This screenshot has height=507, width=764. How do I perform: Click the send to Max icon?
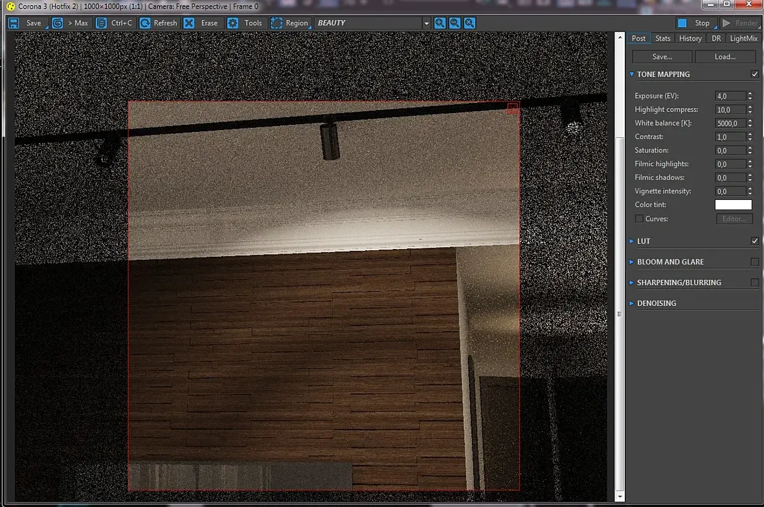pyautogui.click(x=58, y=23)
